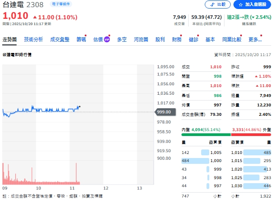Switch to the 同業比較 tab
This screenshot has width=276, height=202.
[232, 40]
